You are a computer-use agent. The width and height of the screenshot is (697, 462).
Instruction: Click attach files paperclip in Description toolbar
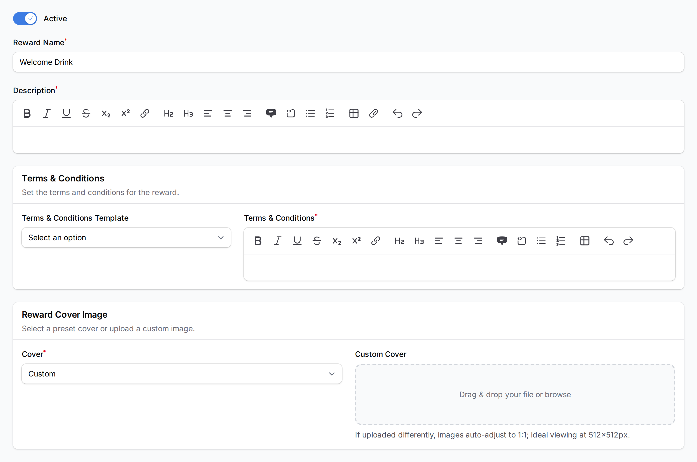(373, 113)
